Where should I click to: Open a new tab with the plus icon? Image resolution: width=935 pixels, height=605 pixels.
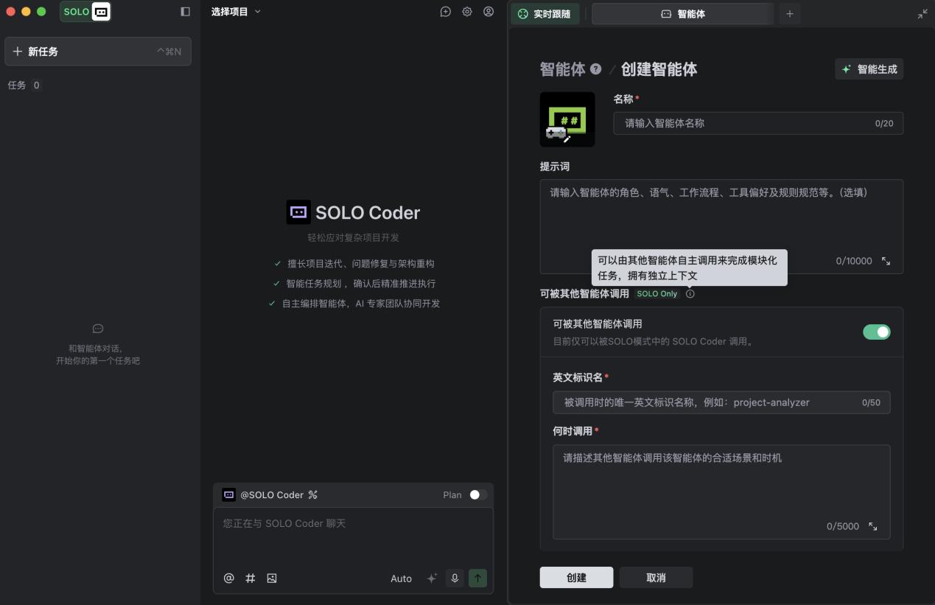(x=789, y=13)
